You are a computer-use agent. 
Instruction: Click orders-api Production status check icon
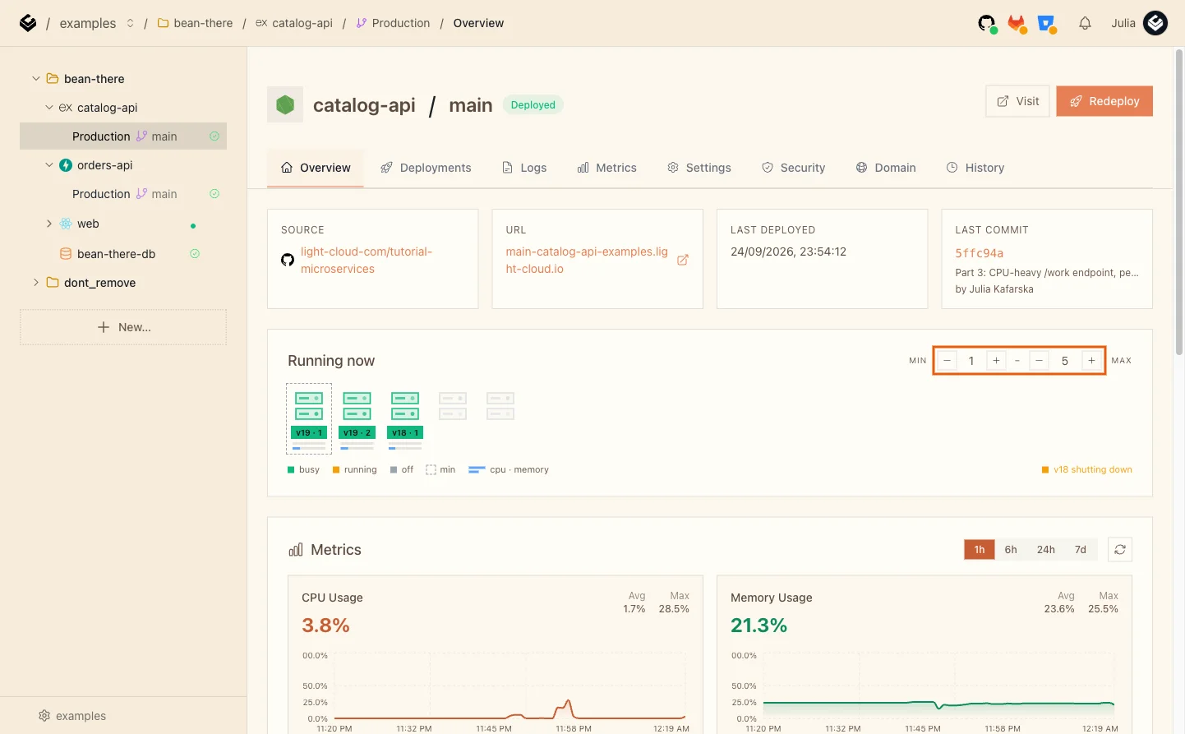214,194
